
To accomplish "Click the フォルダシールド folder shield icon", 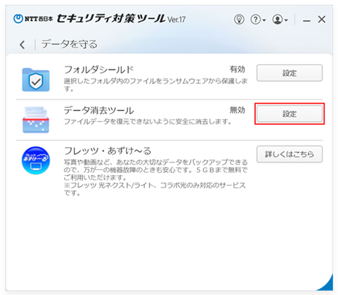I will [36, 80].
